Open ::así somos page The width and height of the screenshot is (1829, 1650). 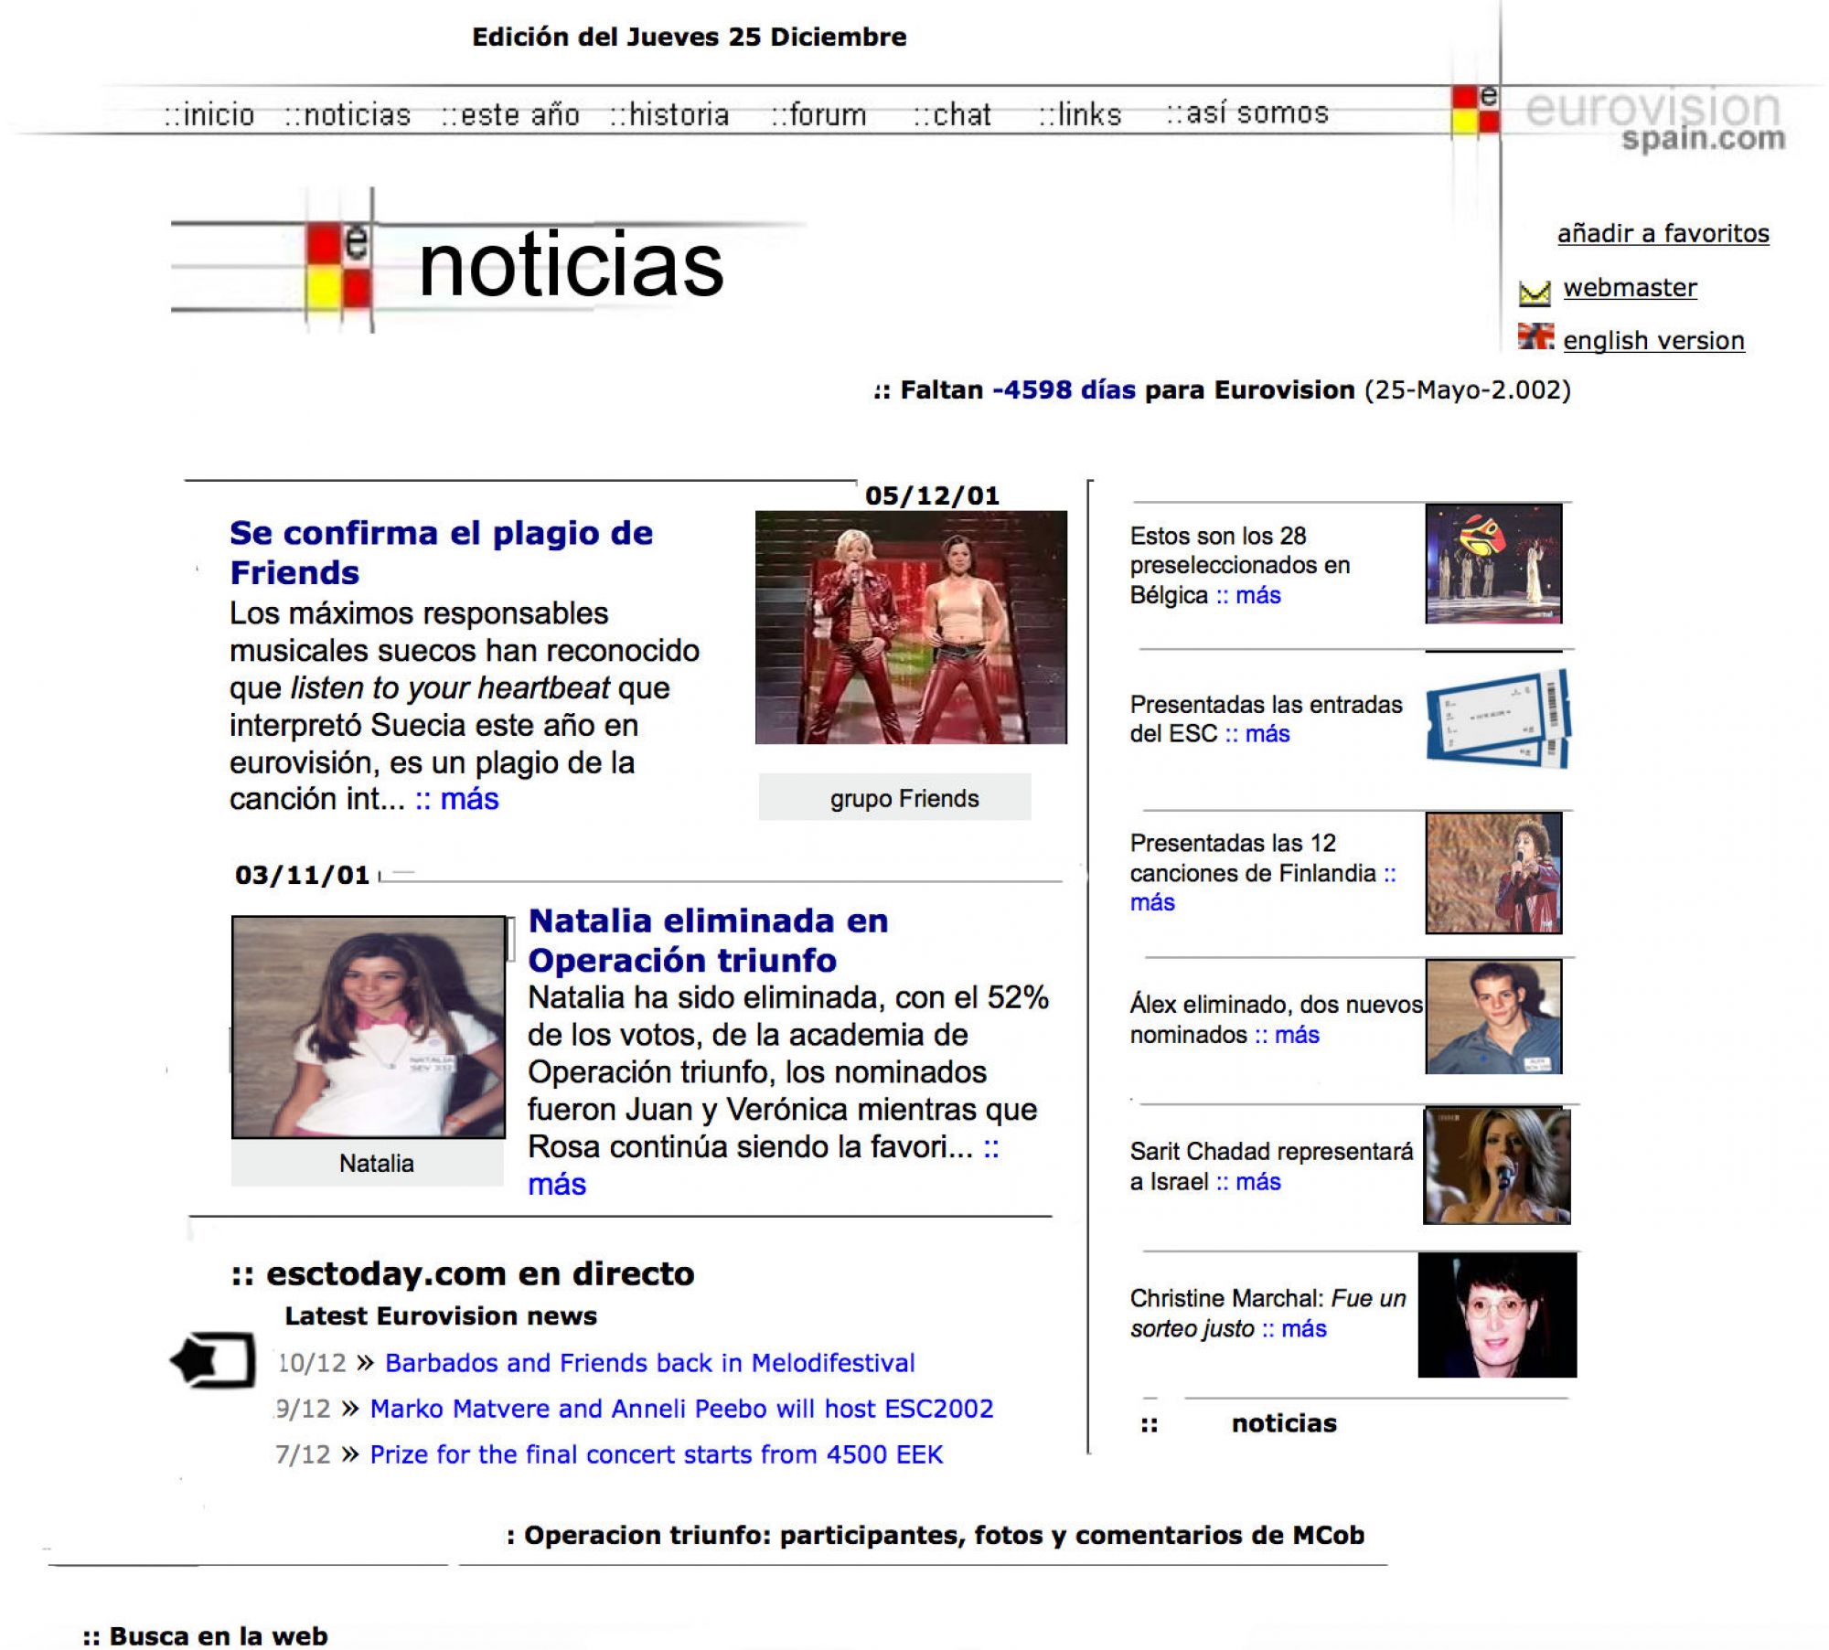tap(1247, 113)
